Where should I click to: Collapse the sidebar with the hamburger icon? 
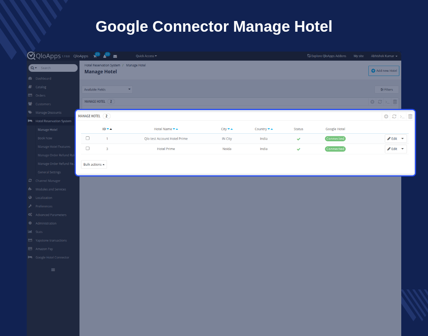click(53, 270)
